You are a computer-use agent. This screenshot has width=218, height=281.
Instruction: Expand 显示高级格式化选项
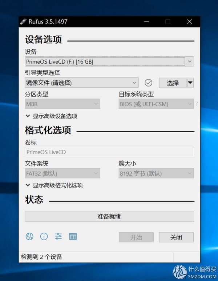[x=54, y=185]
